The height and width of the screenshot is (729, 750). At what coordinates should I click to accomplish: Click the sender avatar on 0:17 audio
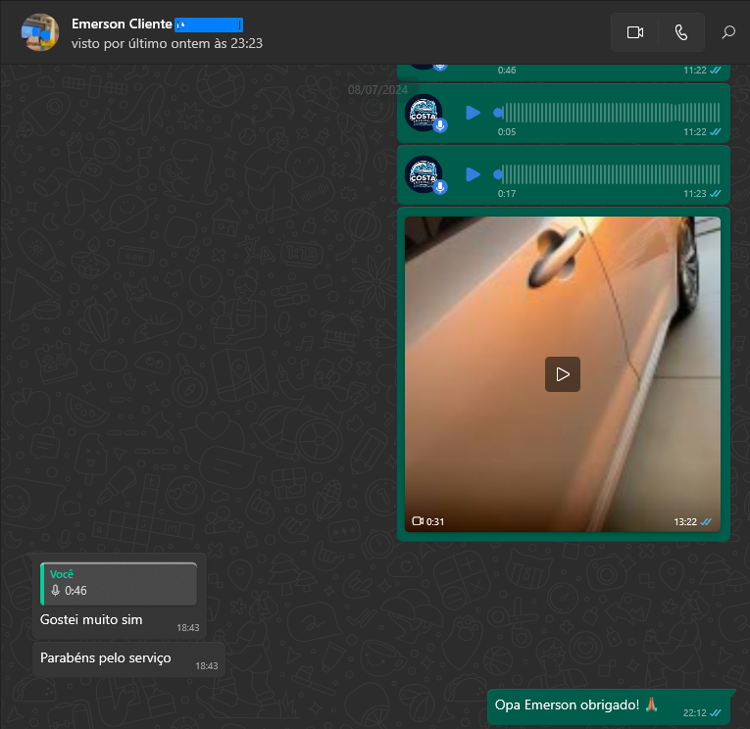424,174
